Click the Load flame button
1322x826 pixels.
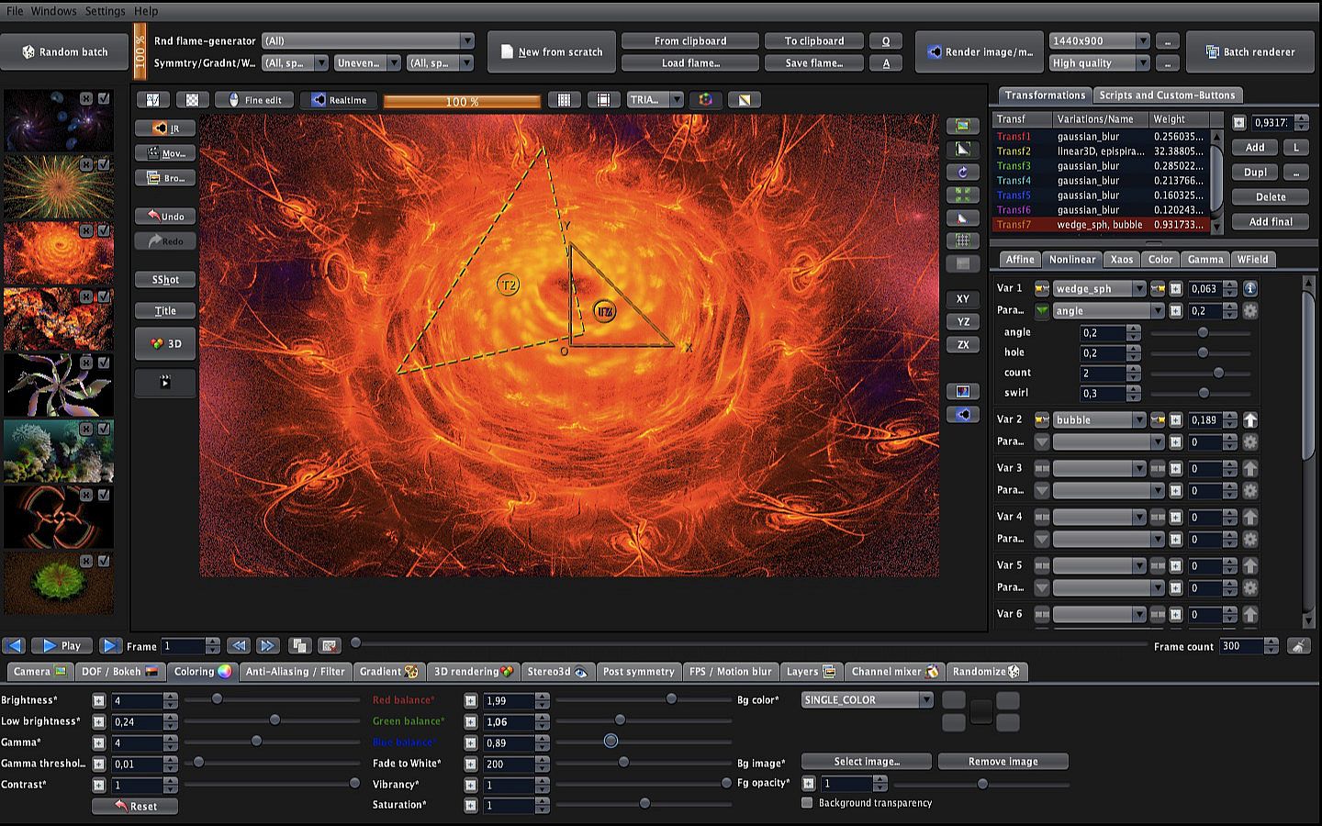[690, 63]
